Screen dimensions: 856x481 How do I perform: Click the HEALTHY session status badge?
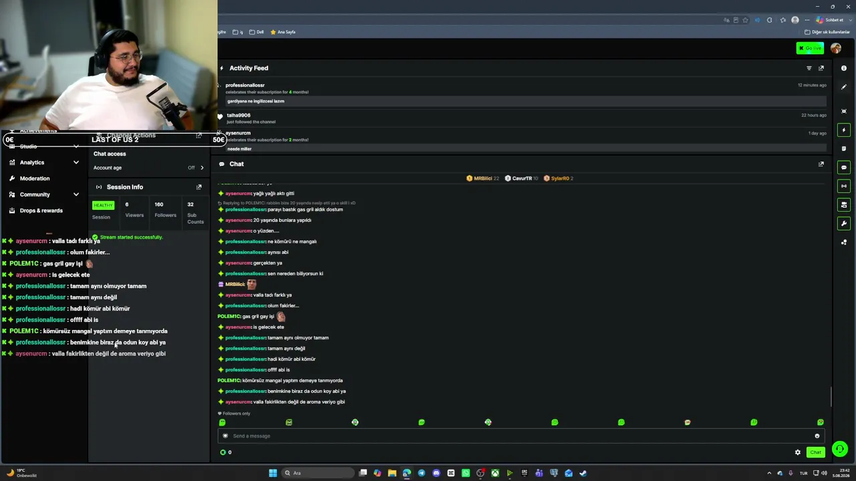(x=103, y=205)
